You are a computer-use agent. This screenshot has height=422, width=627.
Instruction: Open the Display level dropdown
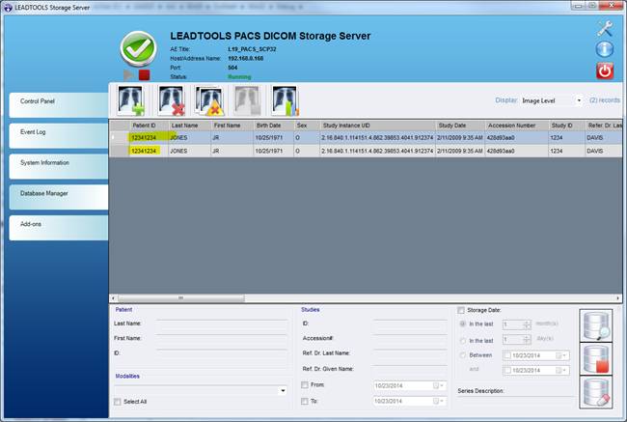tap(579, 100)
